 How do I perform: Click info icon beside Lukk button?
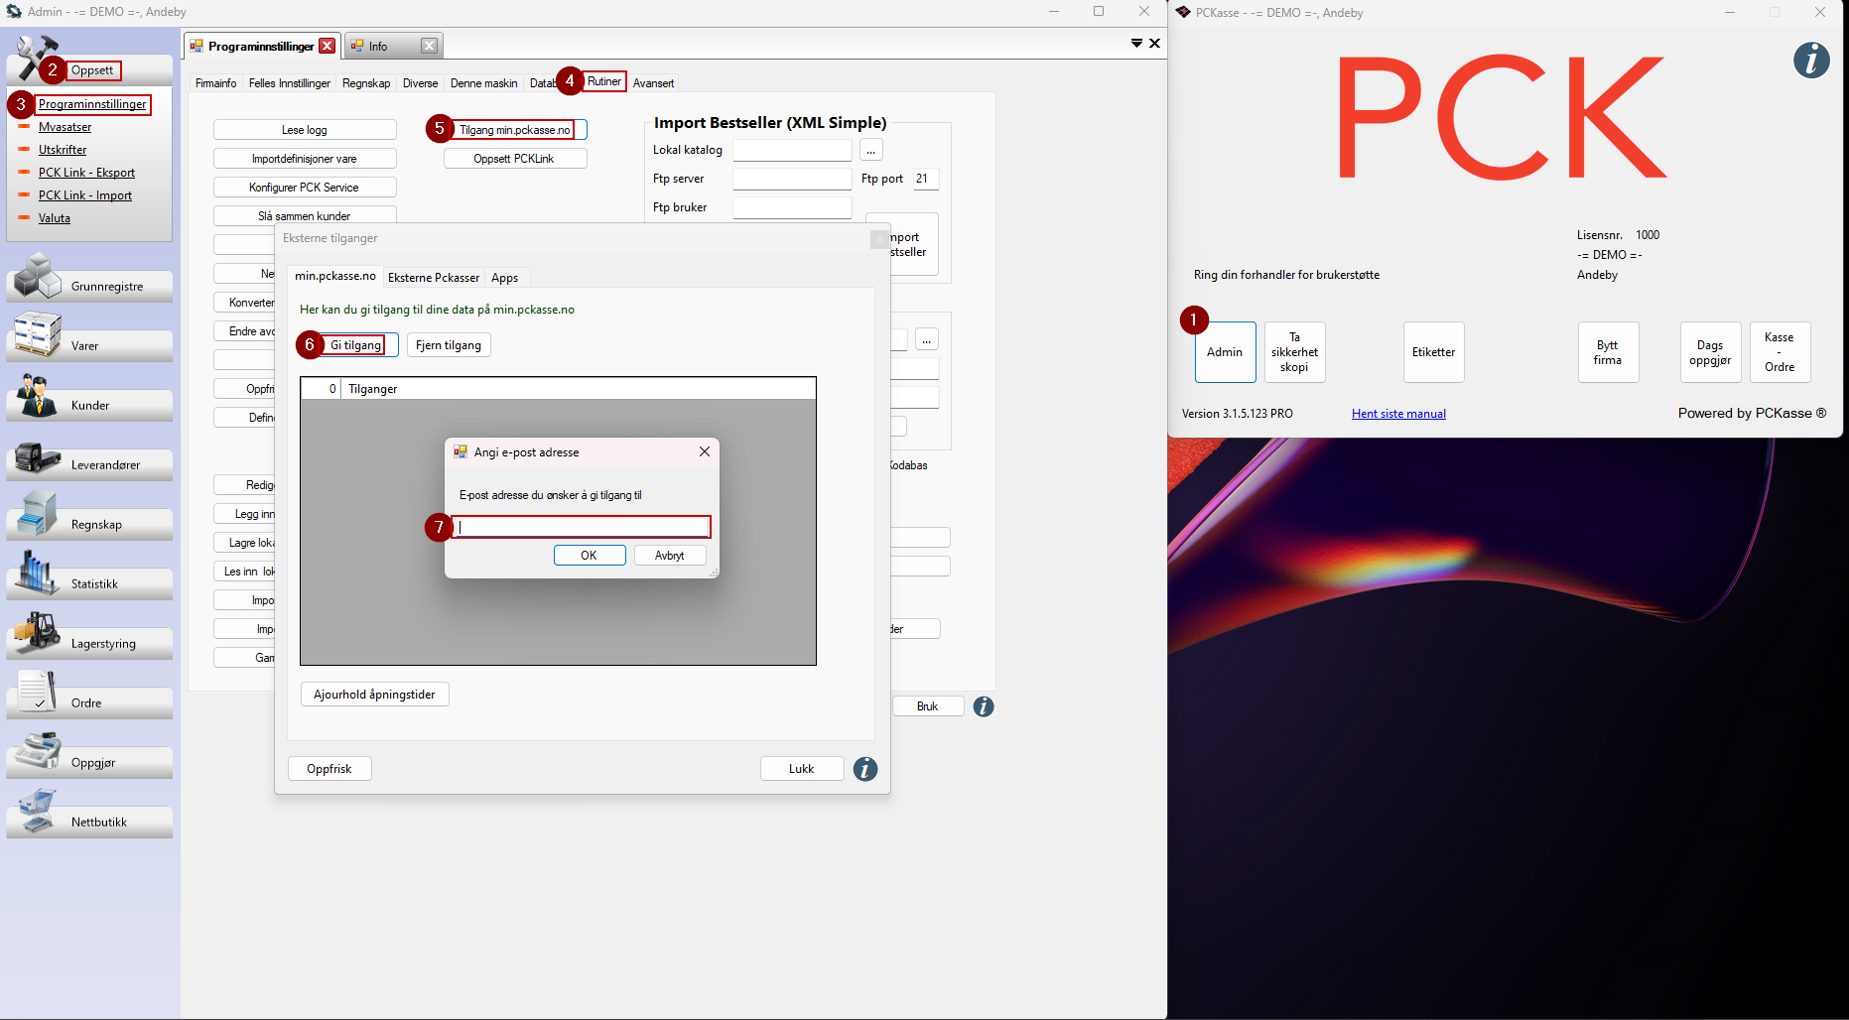(865, 769)
